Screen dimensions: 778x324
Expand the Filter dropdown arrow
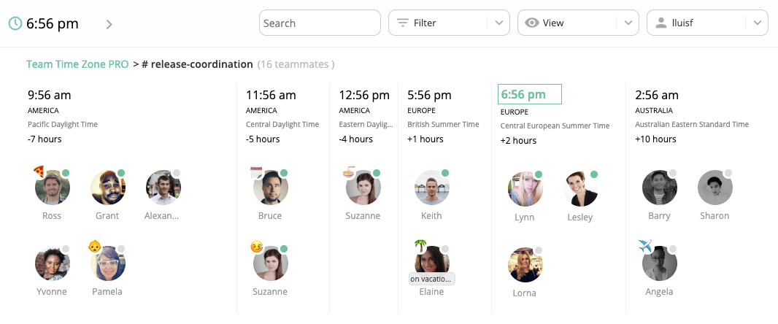coord(499,23)
